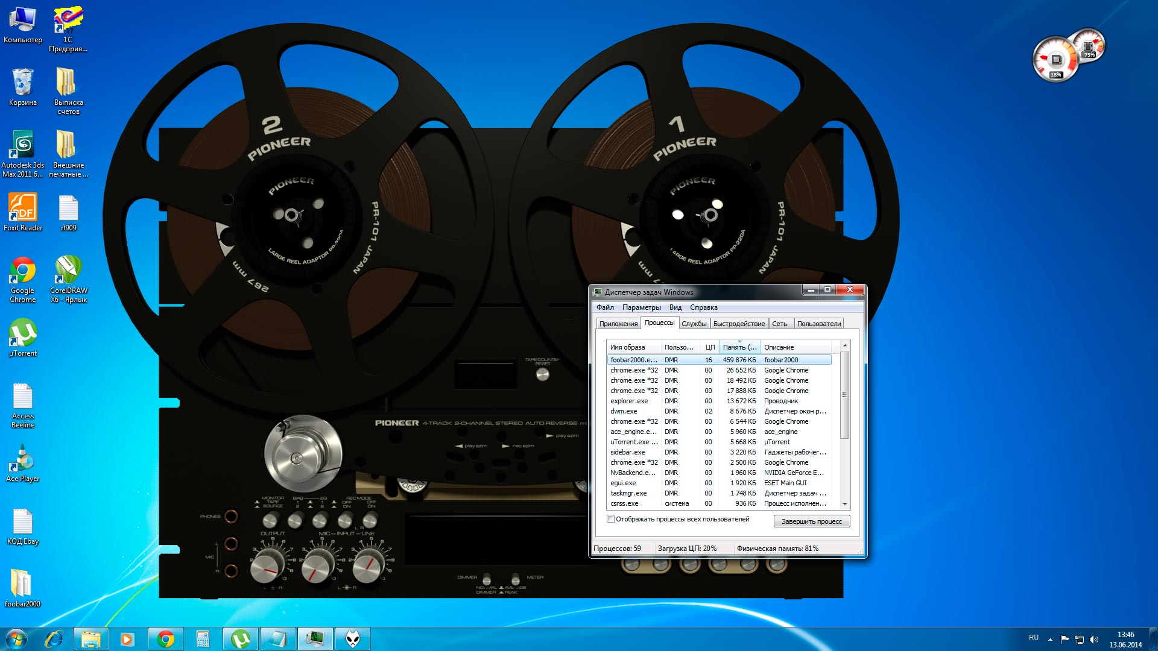Switch to the Быстродействие tab
Viewport: 1158px width, 651px height.
(x=738, y=324)
